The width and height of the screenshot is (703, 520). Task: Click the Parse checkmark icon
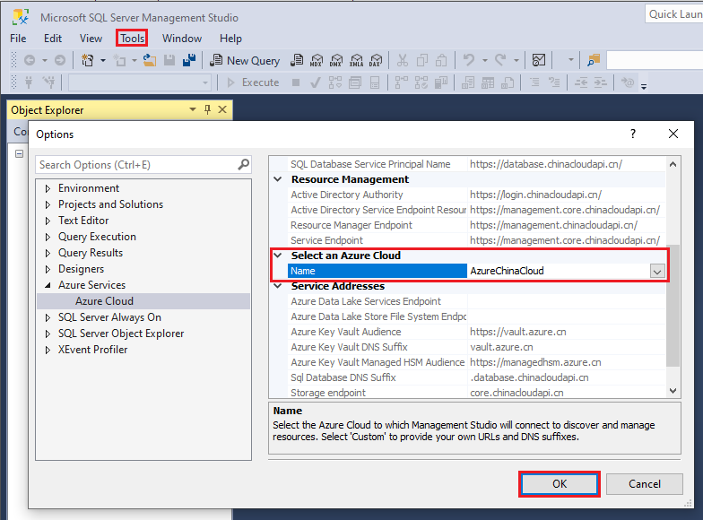[x=316, y=82]
